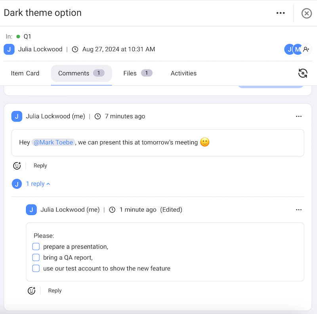
Task: Click Julia Lockwood's avatar in the header
Action: (9, 49)
